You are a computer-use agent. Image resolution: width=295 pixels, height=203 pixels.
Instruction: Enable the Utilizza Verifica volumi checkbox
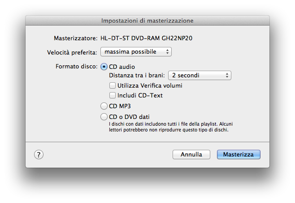click(113, 85)
